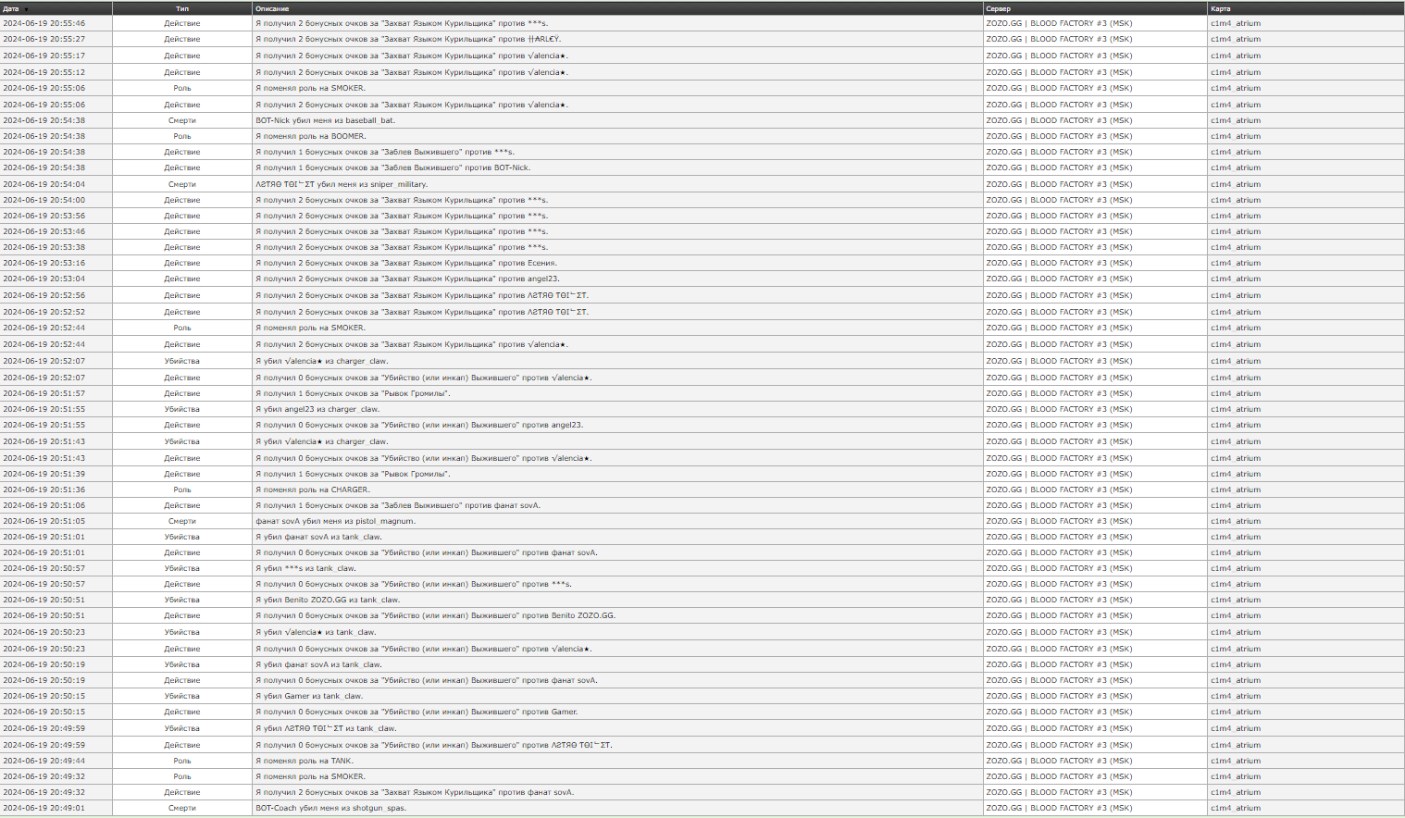The width and height of the screenshot is (1405, 818).
Task: Click the Сервер column header
Action: tap(998, 8)
